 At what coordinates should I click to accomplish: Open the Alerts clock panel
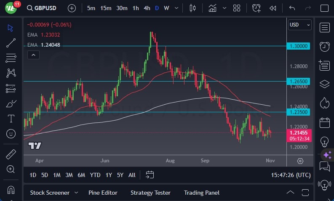click(x=324, y=46)
